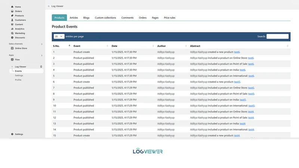
Task: Click date cell in row 10
Action: (x=124, y=106)
